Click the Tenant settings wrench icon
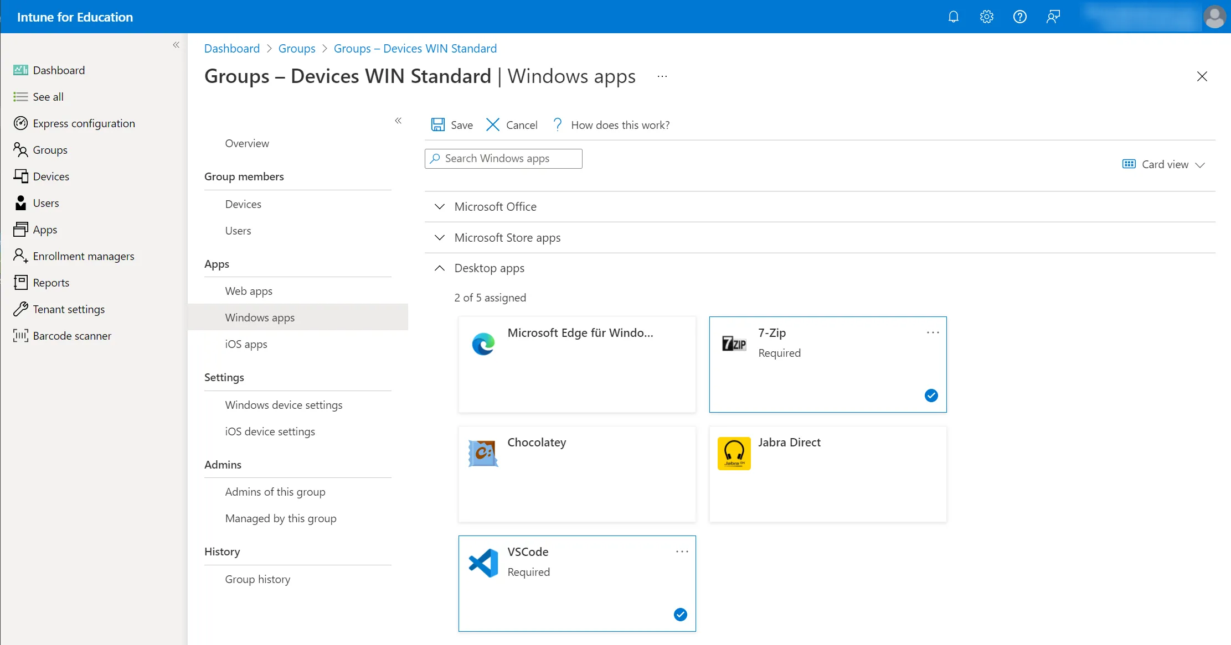 pos(20,309)
